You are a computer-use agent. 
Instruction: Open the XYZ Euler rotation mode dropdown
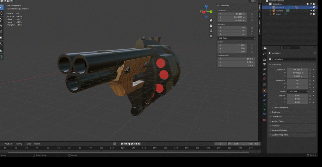point(236,38)
